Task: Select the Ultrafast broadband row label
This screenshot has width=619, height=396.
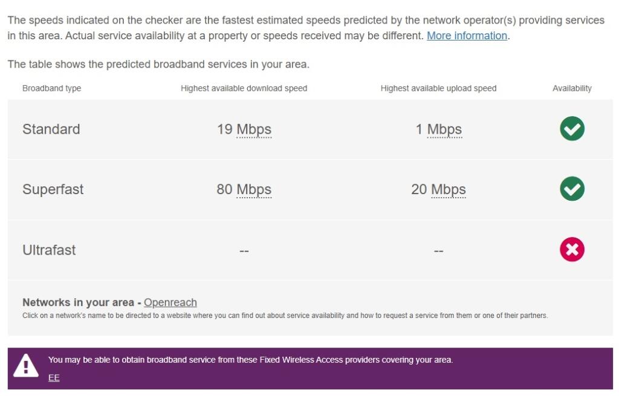Action: (49, 250)
